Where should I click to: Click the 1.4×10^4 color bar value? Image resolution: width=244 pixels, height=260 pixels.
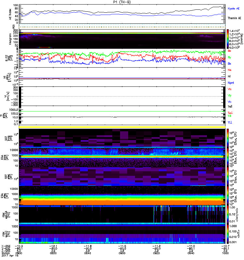pos(234,31)
